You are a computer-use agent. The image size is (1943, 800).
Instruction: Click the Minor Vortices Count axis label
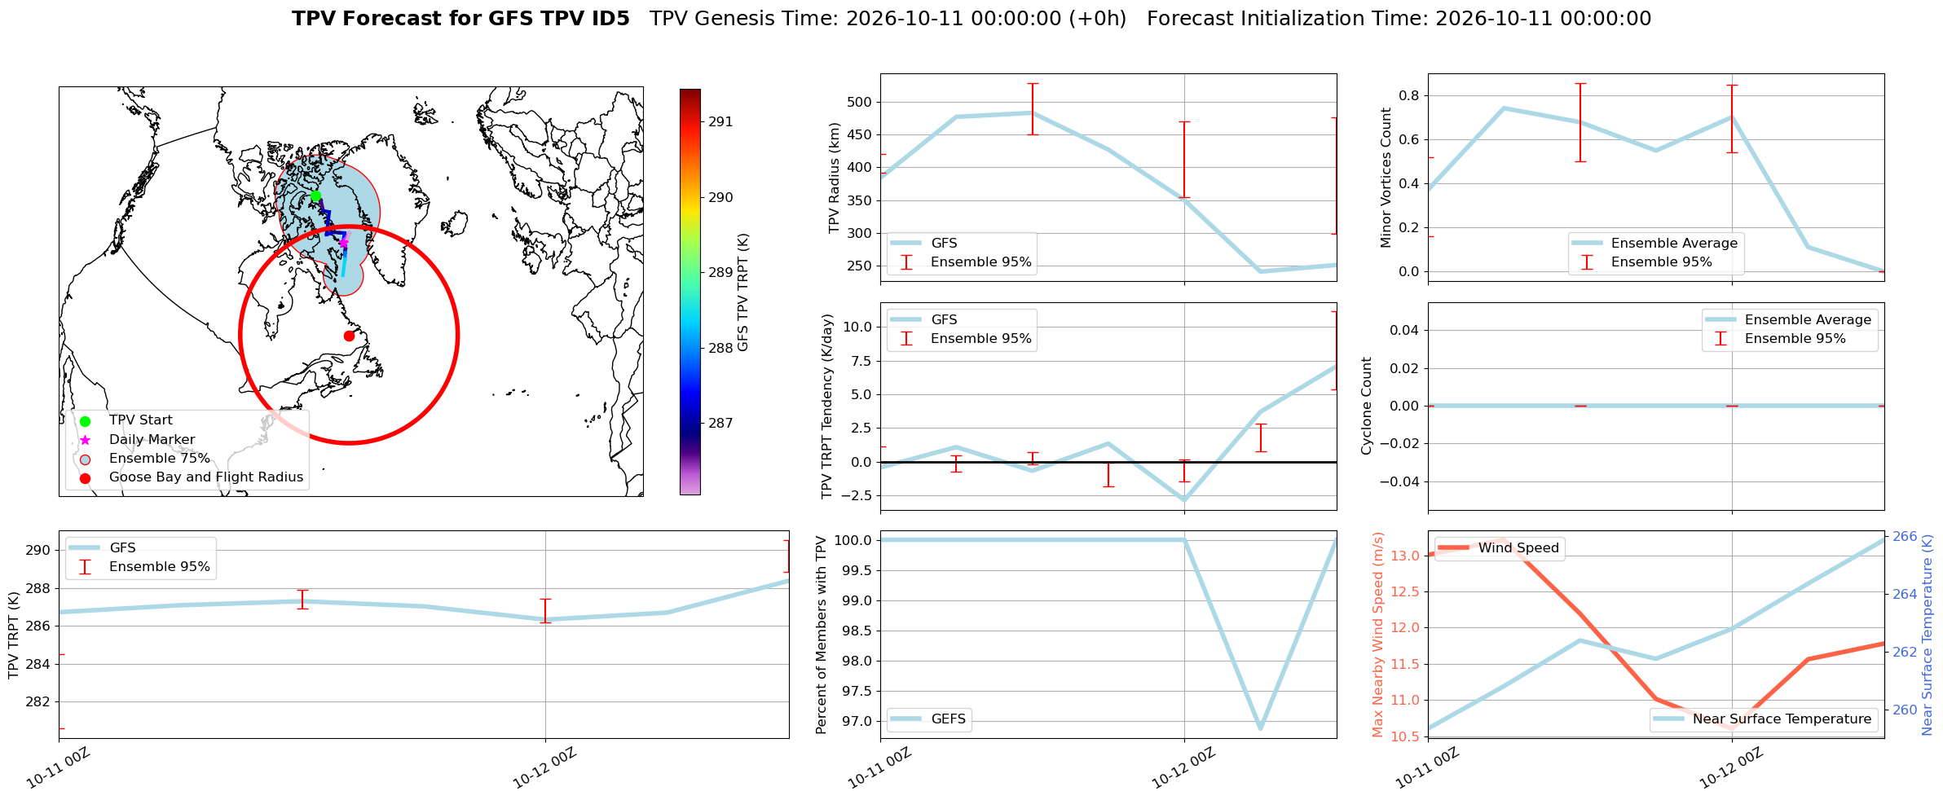(1386, 178)
